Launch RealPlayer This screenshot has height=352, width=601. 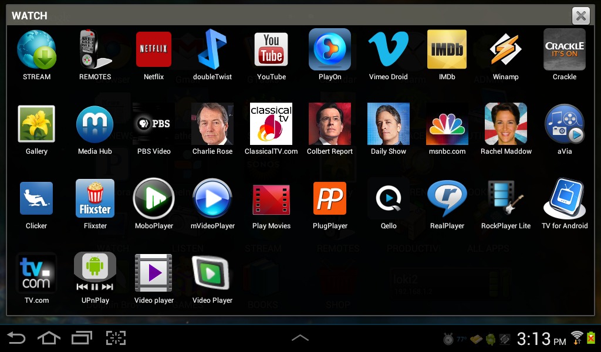447,198
